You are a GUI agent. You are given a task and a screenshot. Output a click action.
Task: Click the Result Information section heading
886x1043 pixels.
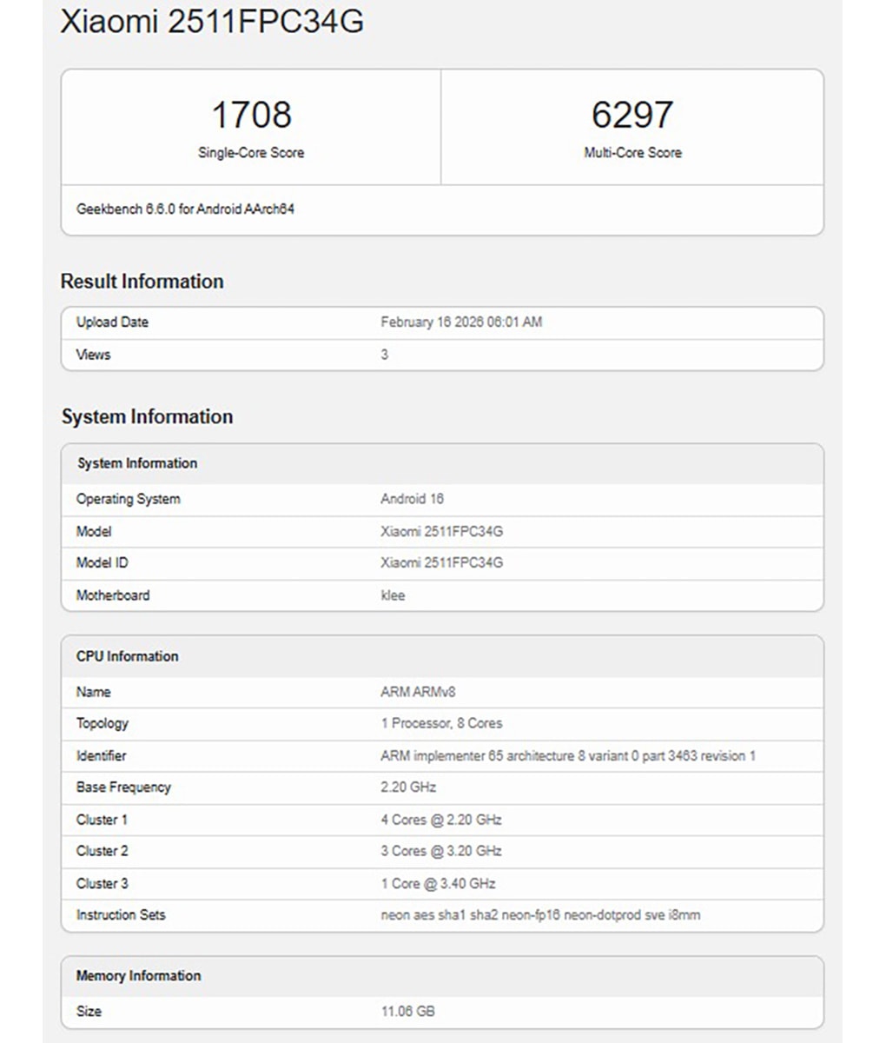[142, 281]
